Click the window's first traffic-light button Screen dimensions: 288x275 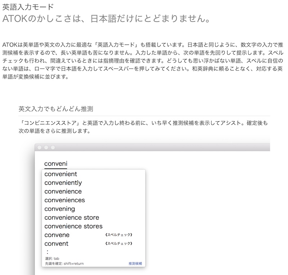(40, 147)
